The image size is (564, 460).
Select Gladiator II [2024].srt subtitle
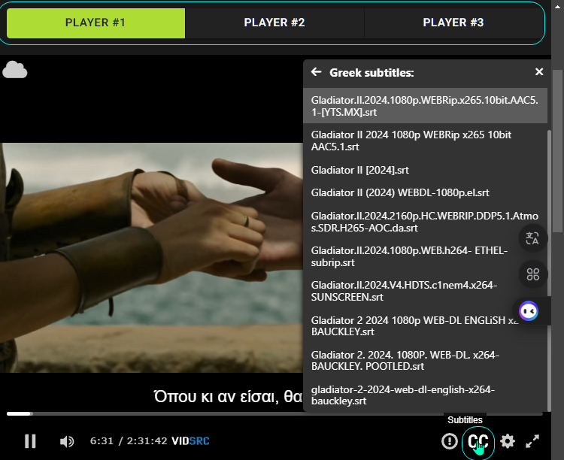coord(425,170)
